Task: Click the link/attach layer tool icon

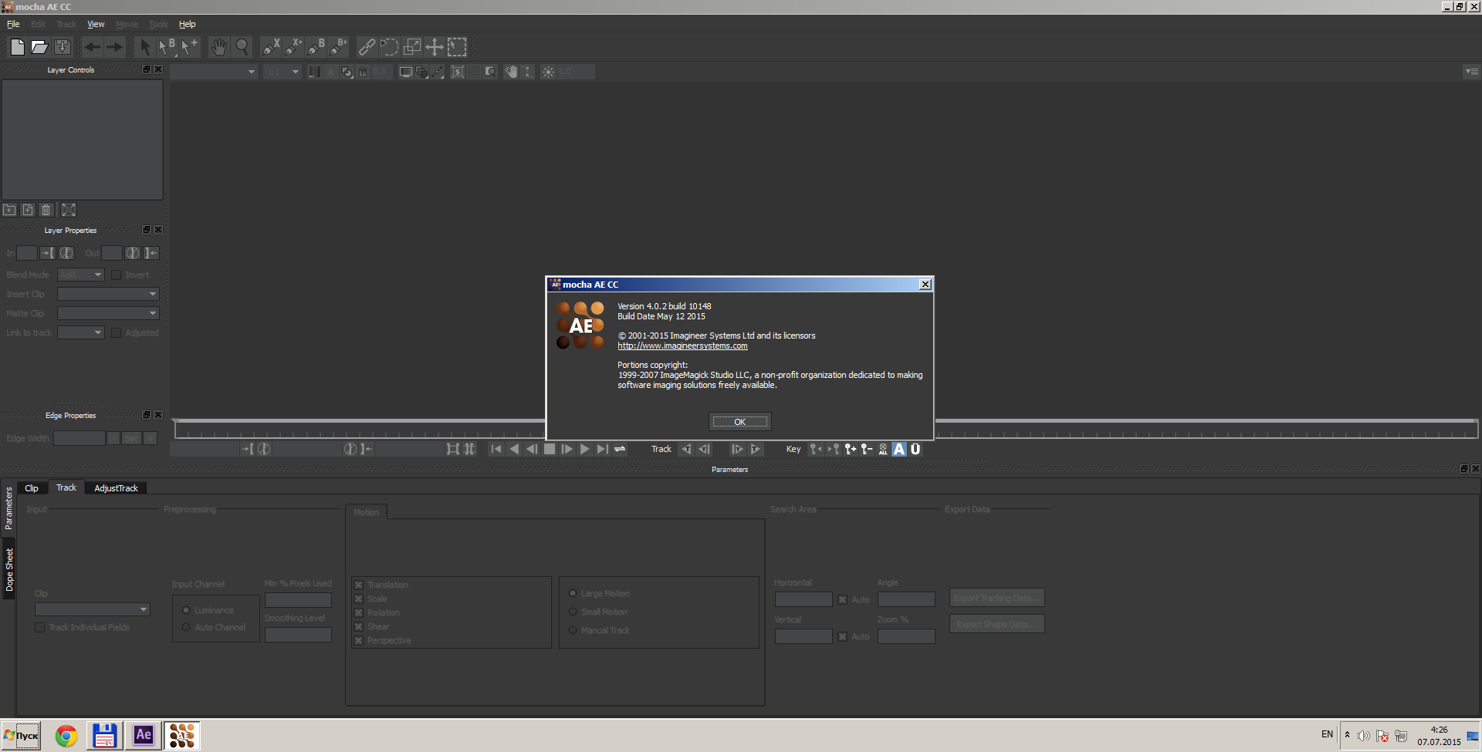Action: 367,47
